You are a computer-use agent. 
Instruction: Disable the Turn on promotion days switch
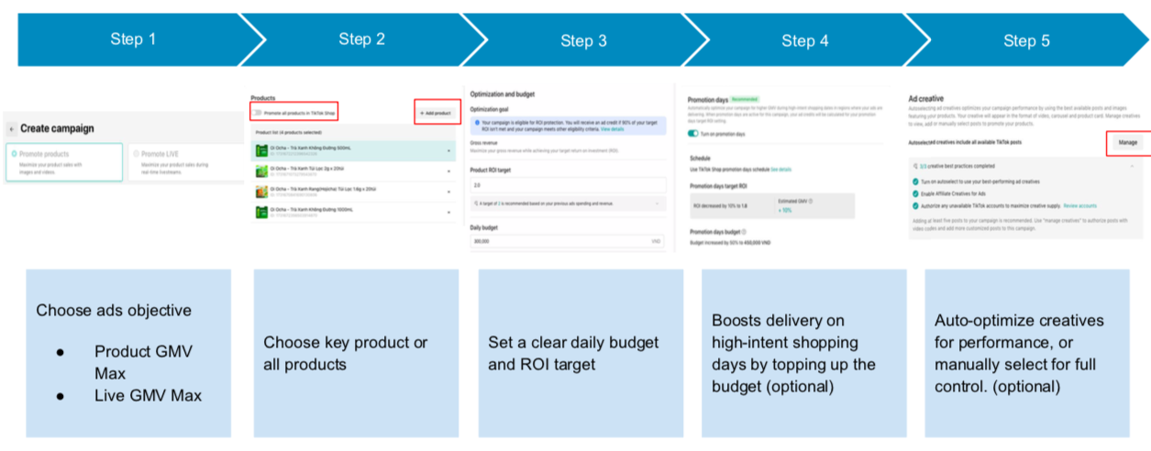click(695, 133)
